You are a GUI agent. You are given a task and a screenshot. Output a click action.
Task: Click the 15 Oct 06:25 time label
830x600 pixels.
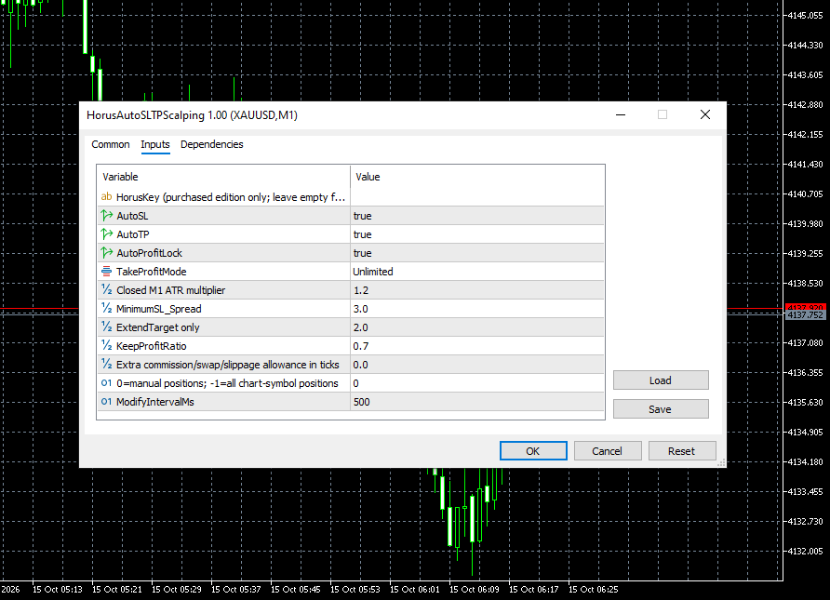[x=594, y=590]
